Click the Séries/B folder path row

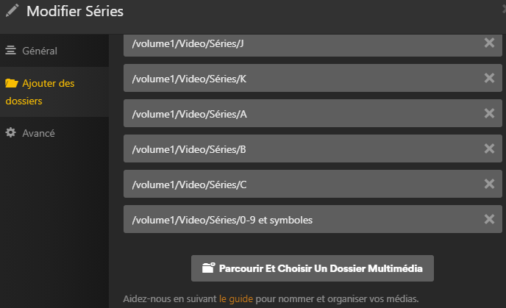[x=294, y=148]
